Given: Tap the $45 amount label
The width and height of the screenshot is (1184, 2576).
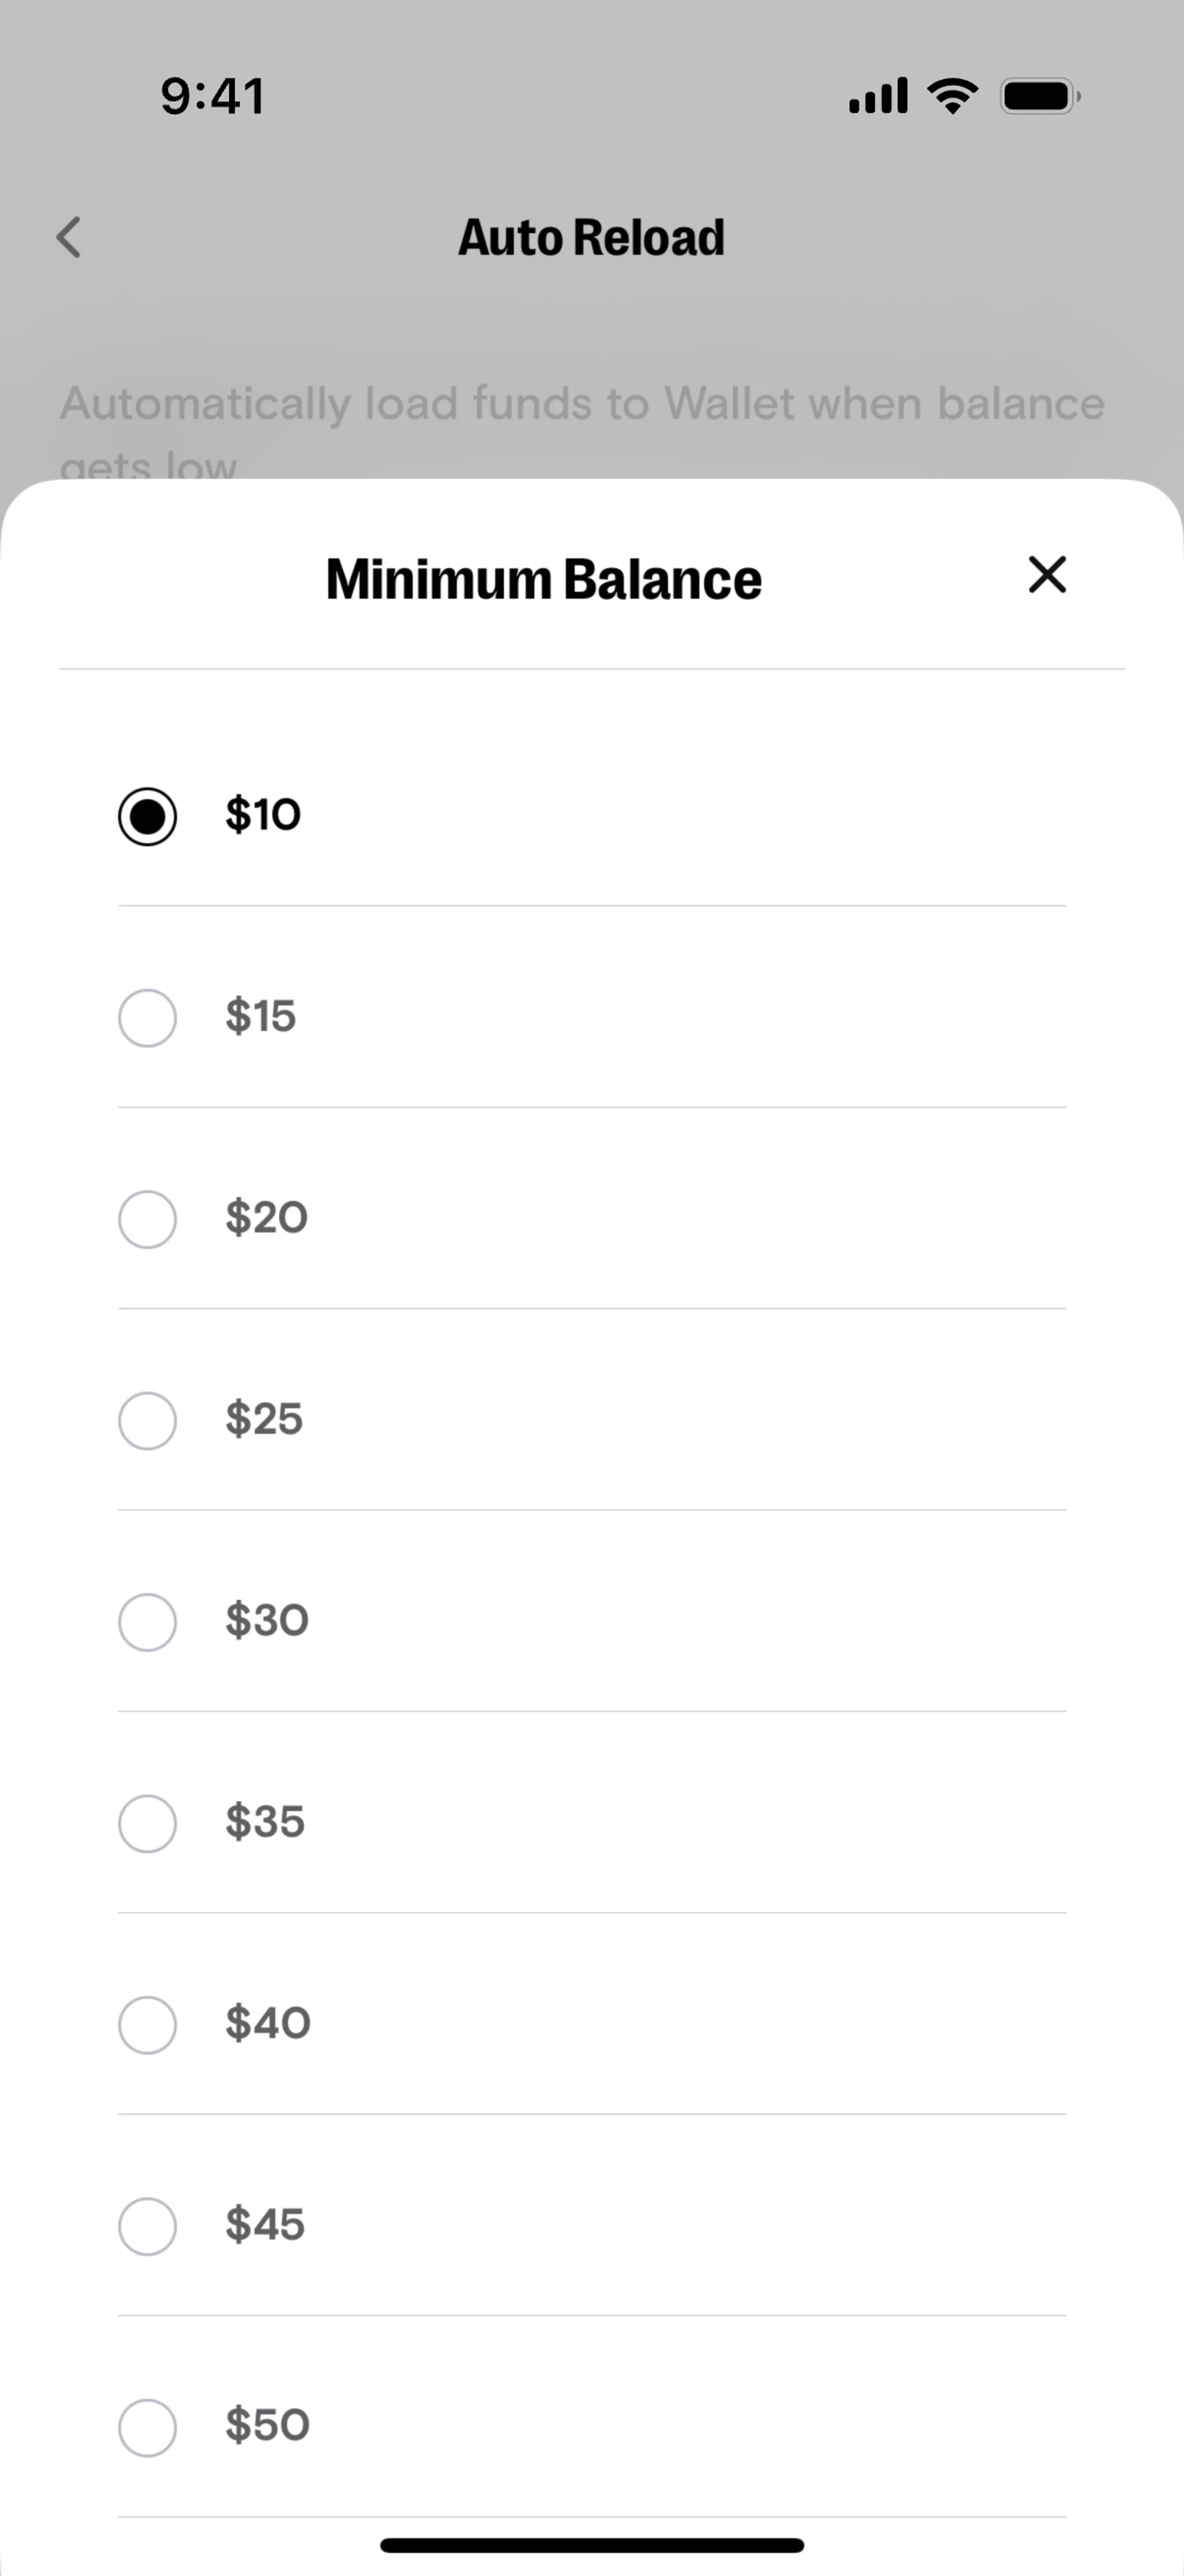Looking at the screenshot, I should point(265,2225).
